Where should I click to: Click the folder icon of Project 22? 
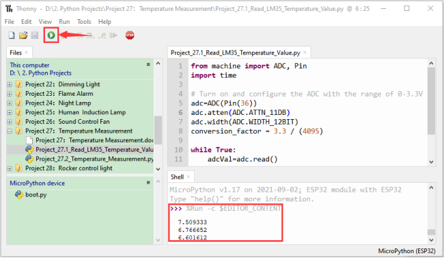point(19,84)
